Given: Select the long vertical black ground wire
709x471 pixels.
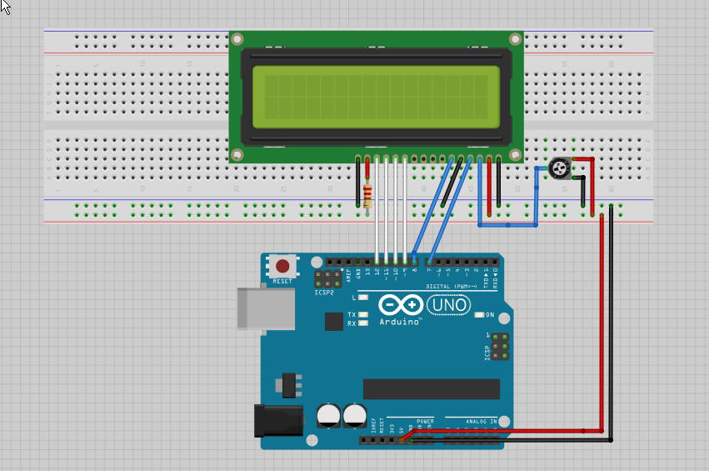Looking at the screenshot, I should tap(612, 325).
